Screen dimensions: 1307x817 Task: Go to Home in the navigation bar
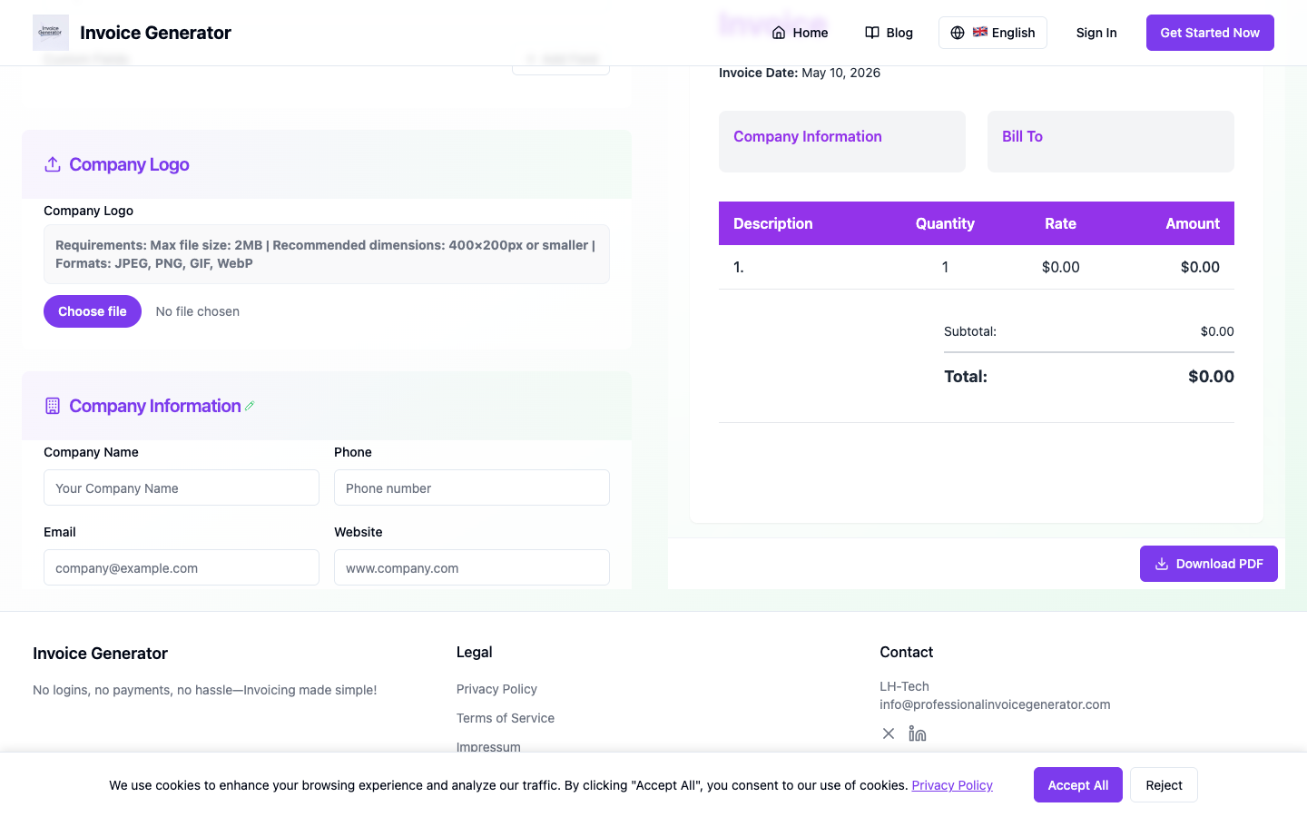click(x=800, y=33)
